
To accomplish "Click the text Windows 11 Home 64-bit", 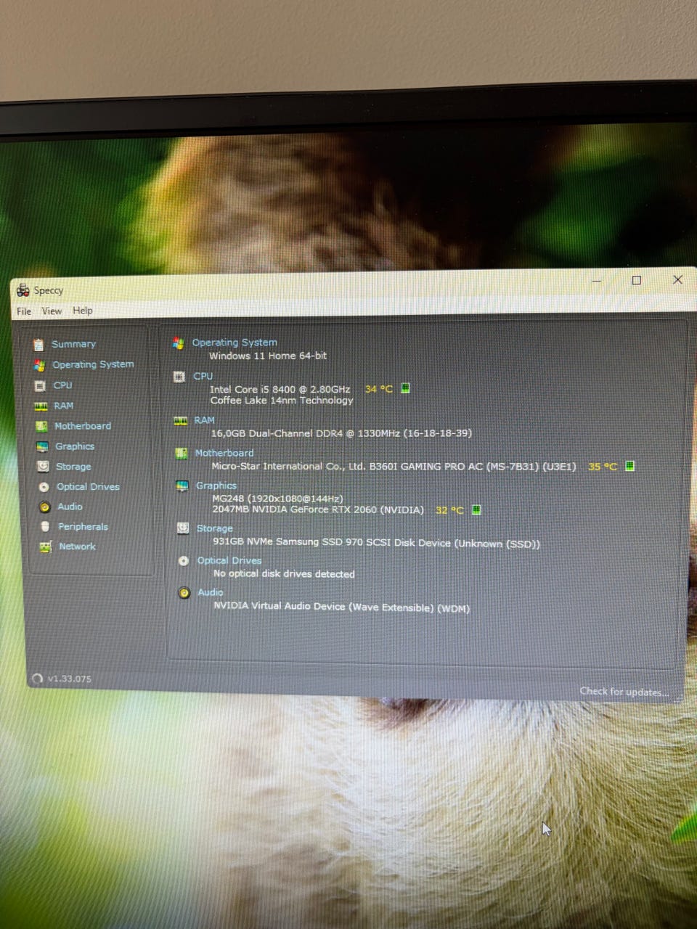I will point(268,356).
